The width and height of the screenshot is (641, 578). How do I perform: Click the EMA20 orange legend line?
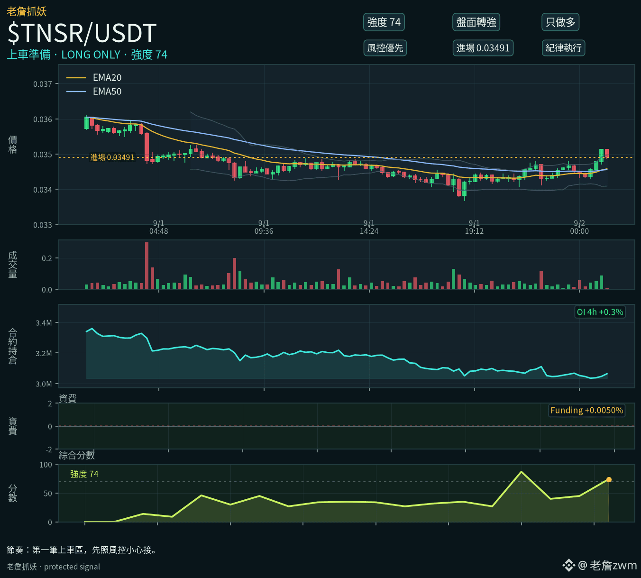point(76,78)
